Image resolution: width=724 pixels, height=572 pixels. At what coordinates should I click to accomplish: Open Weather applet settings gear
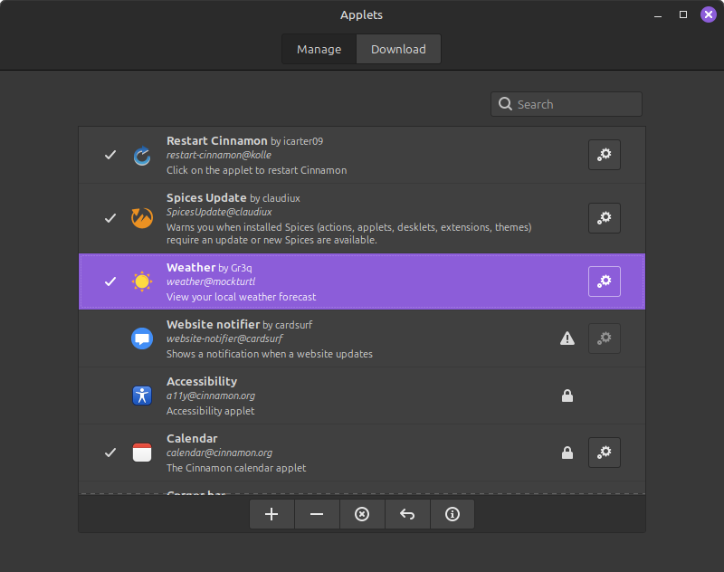coord(604,281)
